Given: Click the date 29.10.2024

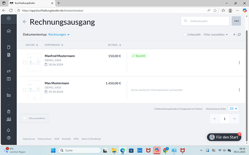Looking at the screenshot, I should [56, 92].
